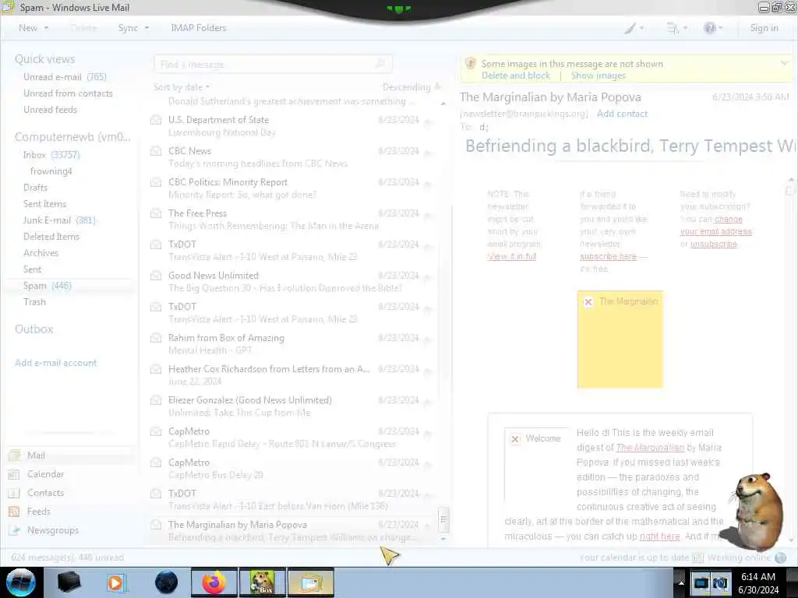This screenshot has width=798, height=598.
Task: Click the subscribe here link
Action: (608, 256)
